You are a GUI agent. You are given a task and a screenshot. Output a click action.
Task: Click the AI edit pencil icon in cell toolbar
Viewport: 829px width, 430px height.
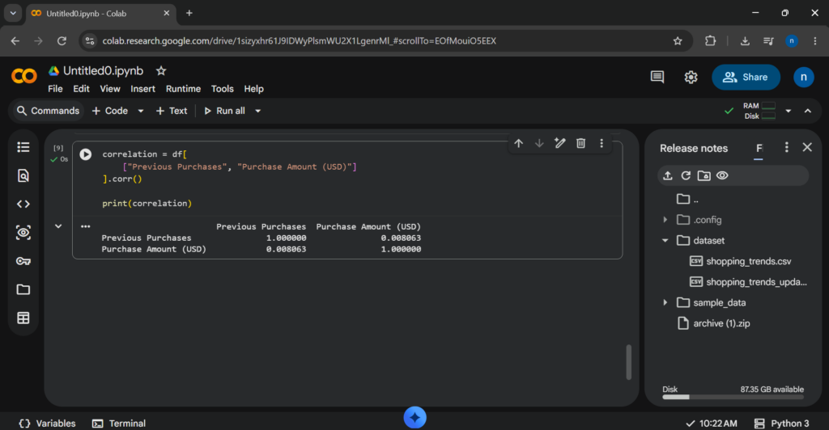(x=560, y=144)
